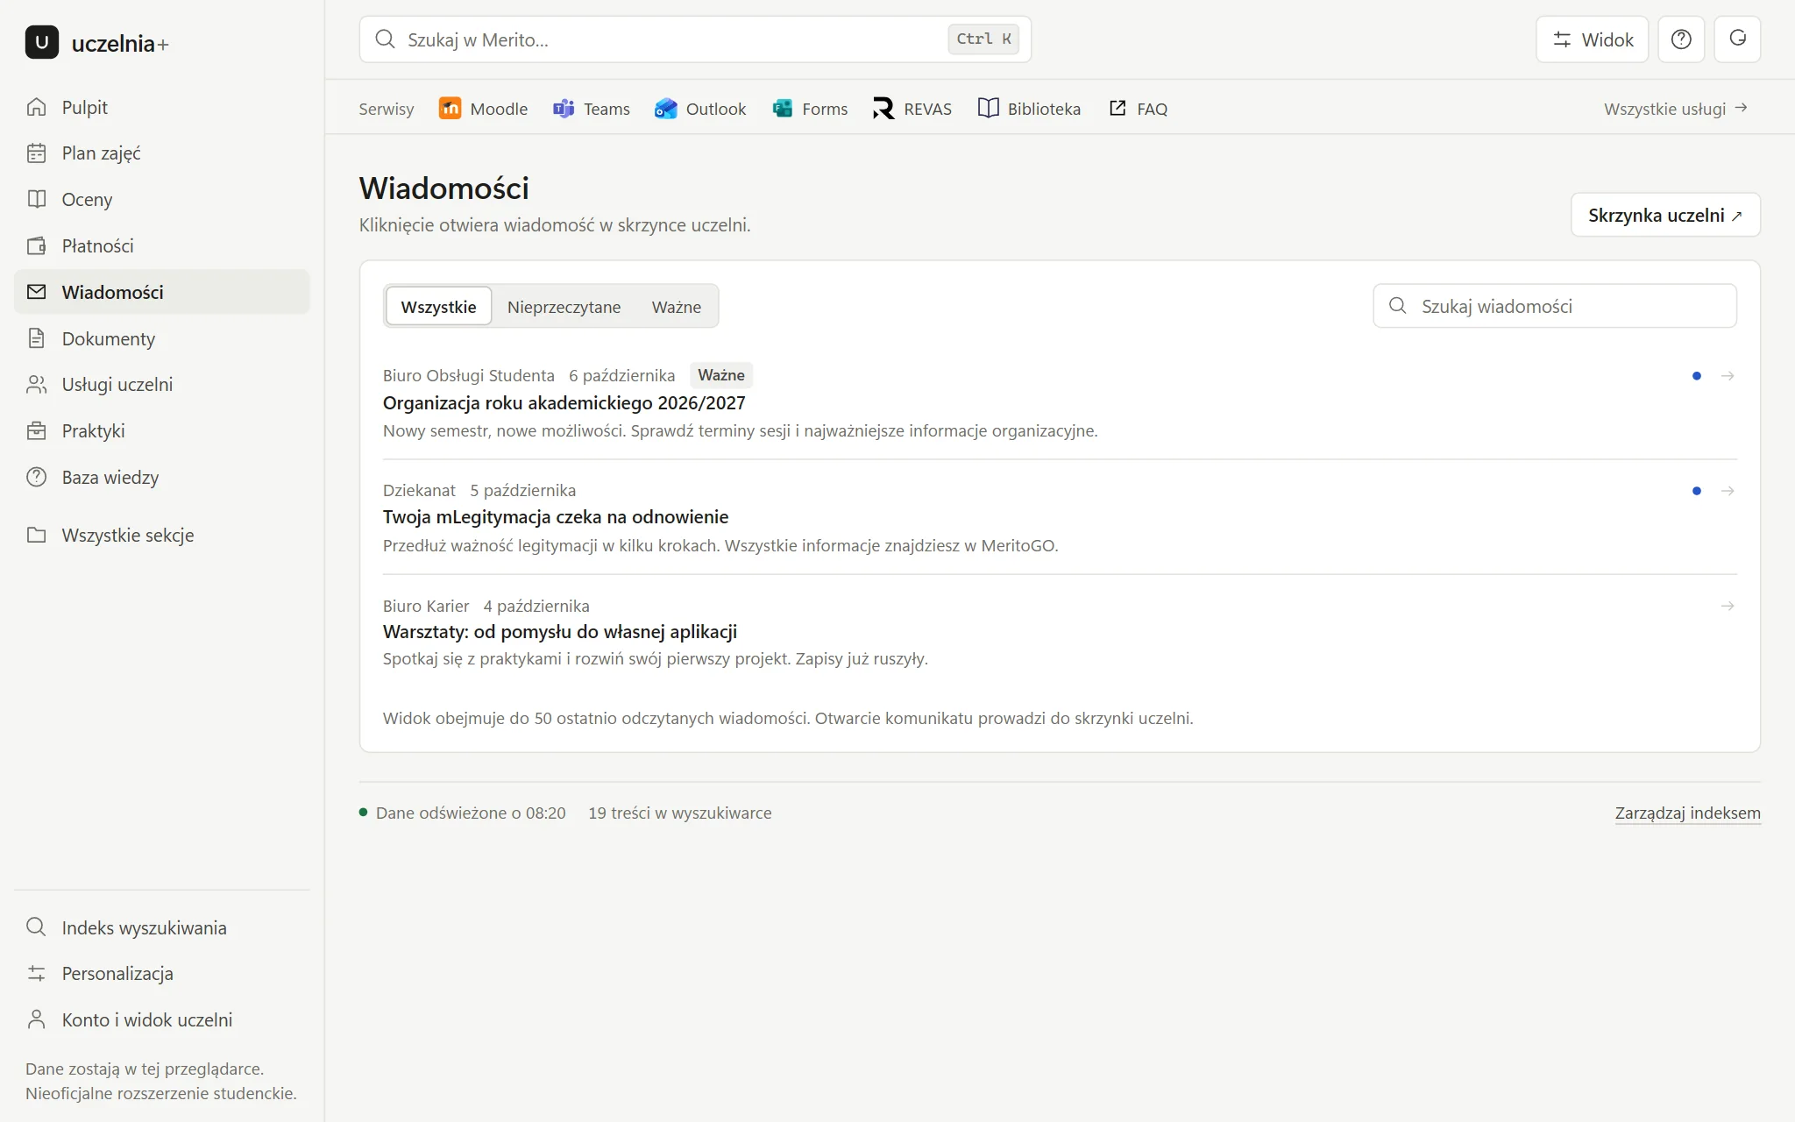Viewport: 1795px width, 1122px height.
Task: Go to Plan zajęć section label
Action: click(x=101, y=153)
